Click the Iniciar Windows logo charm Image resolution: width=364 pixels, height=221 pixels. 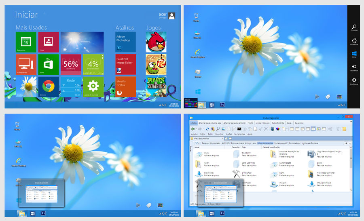coord(354,55)
